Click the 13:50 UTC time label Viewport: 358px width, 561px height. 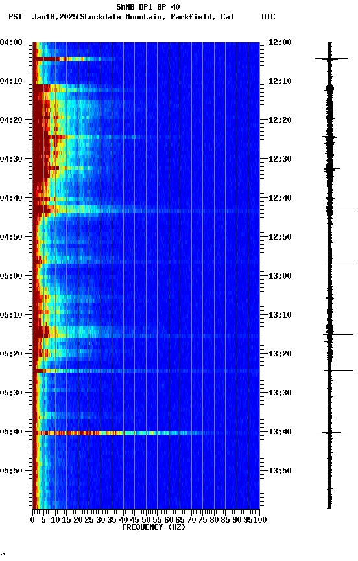coord(280,471)
